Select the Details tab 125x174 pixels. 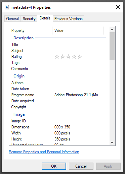pos(45,18)
